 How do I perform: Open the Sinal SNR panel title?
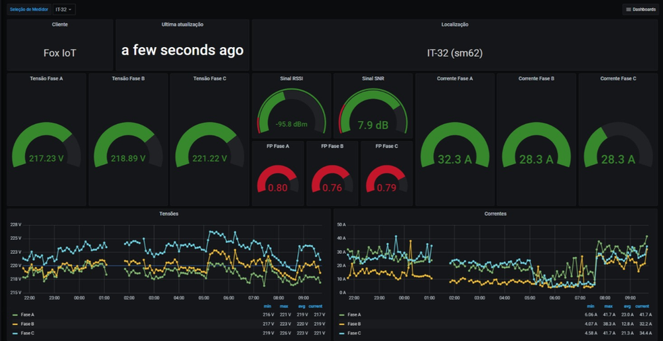coord(373,78)
